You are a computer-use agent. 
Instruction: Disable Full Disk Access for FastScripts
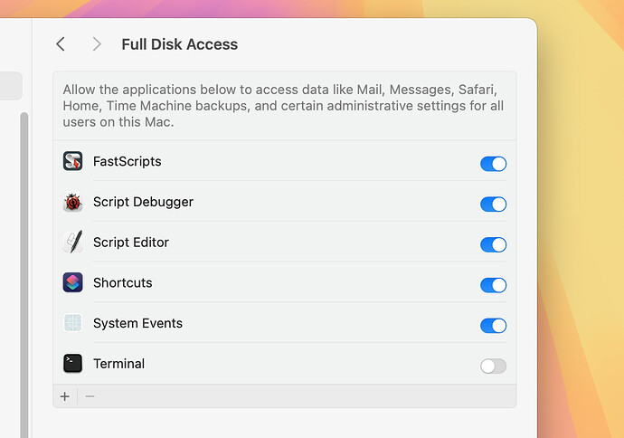click(493, 164)
